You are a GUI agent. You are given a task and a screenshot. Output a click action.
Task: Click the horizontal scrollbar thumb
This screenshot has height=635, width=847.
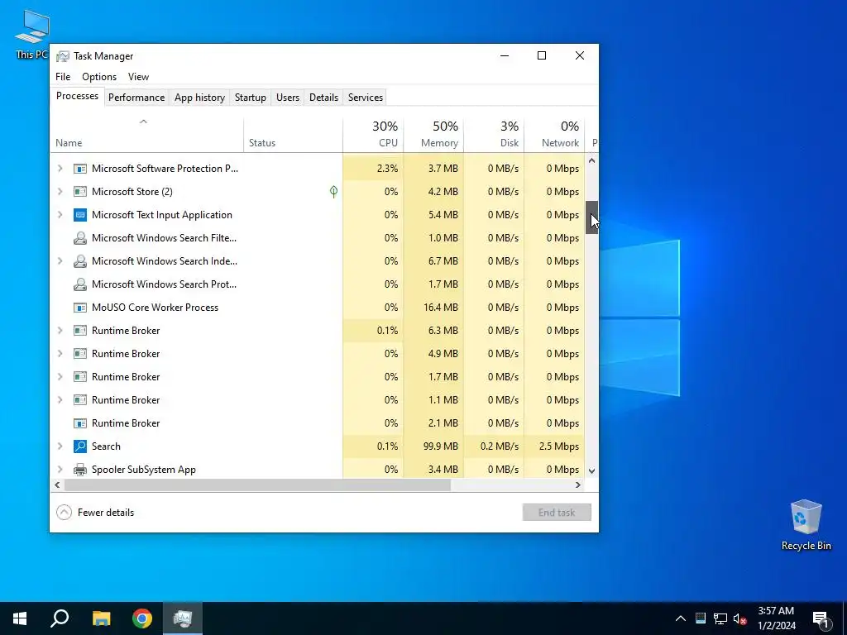tap(257, 485)
